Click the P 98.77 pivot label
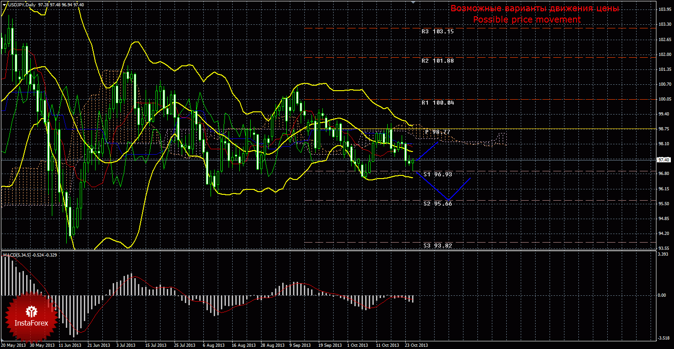The width and height of the screenshot is (674, 349). click(x=438, y=132)
